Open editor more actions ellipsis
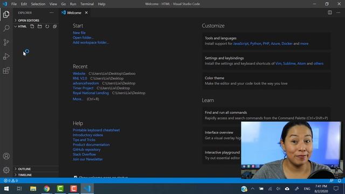The image size is (345, 194). click(x=339, y=12)
